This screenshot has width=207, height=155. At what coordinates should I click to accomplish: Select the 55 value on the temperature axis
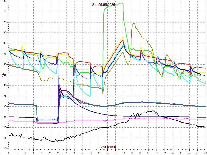click(4, 54)
